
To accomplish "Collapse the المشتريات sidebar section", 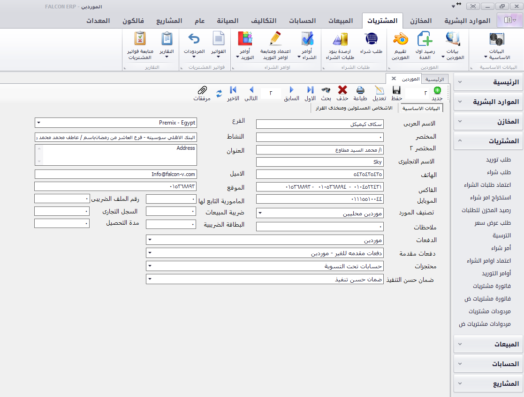I will click(x=459, y=140).
